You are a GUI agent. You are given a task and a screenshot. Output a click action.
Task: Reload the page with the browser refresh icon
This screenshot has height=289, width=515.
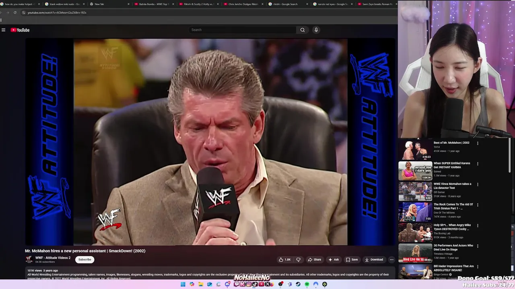[15, 12]
